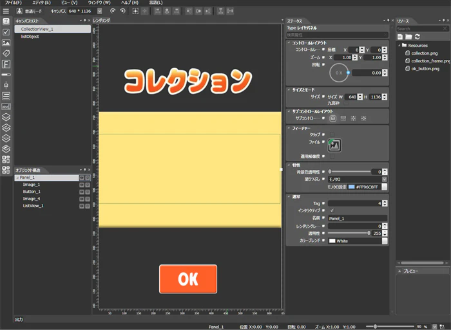
Task: Open the ヘルプ(H) menu
Action: point(130,3)
